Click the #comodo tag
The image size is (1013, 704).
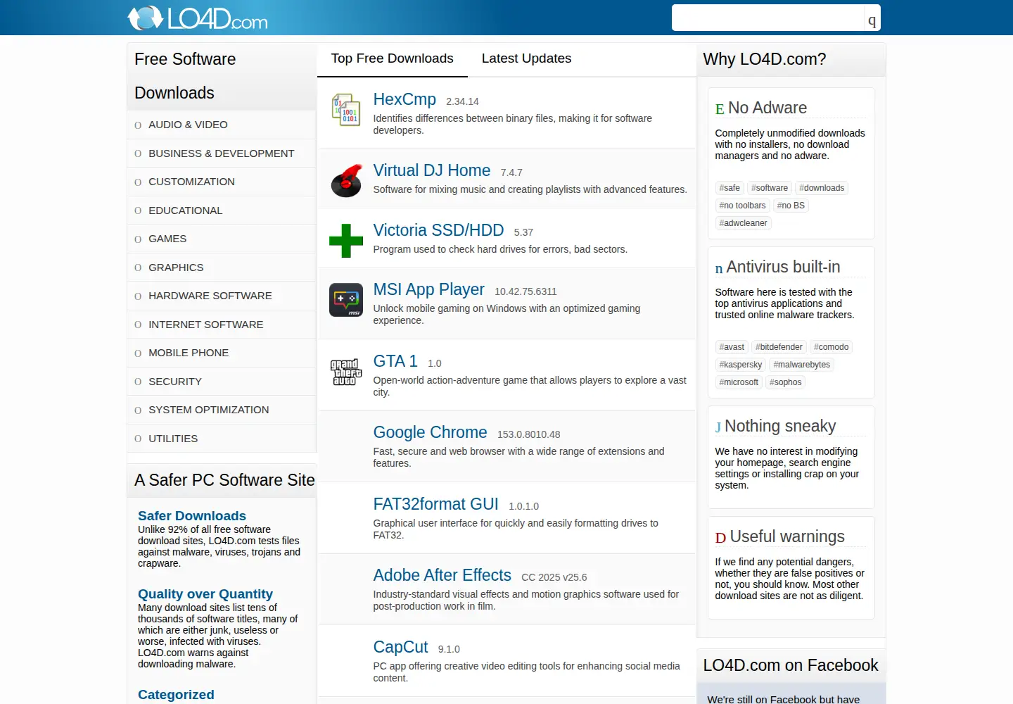pos(831,347)
